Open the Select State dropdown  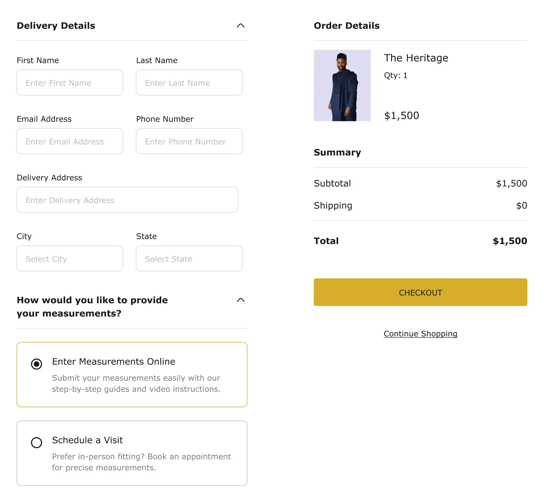pyautogui.click(x=189, y=258)
